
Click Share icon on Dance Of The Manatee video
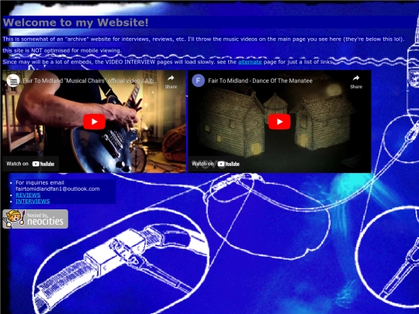point(356,81)
